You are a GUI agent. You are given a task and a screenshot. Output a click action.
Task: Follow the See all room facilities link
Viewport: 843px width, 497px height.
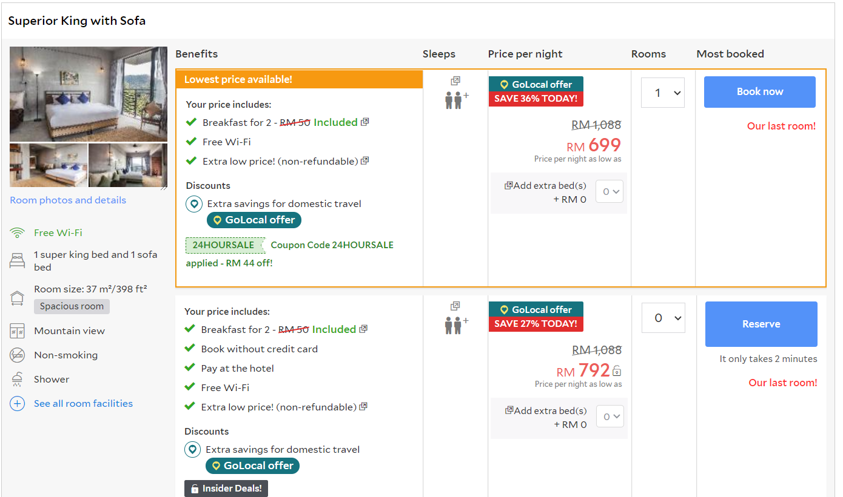(83, 404)
